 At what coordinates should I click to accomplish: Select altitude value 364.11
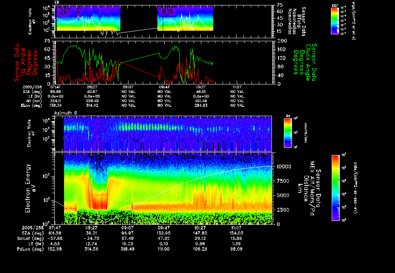[56, 101]
